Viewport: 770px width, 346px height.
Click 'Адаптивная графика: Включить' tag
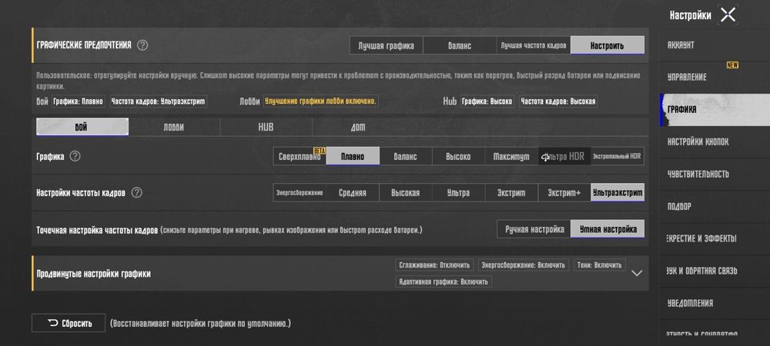point(444,282)
